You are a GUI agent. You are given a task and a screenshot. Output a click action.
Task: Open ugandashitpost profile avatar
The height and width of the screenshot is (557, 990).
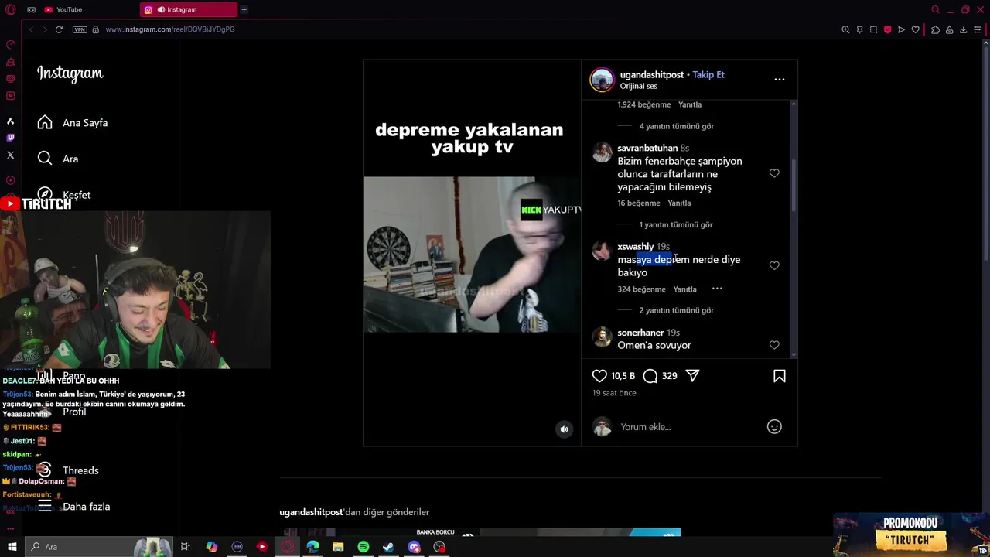click(x=602, y=80)
